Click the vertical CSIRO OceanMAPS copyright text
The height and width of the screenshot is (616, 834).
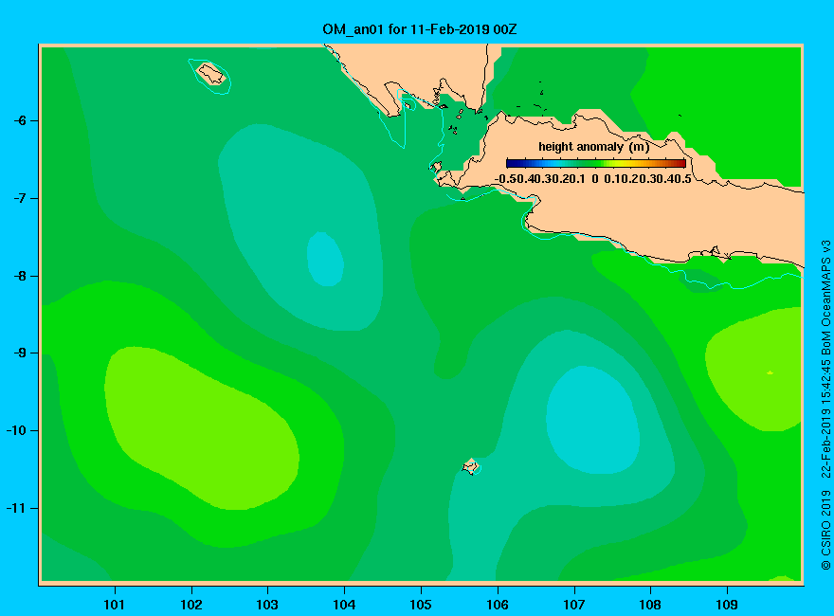tap(825, 405)
